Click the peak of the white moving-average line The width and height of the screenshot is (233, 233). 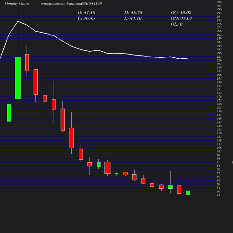tap(18, 21)
